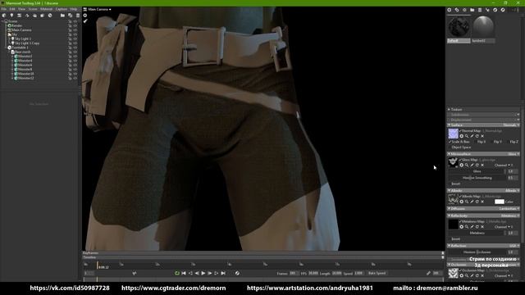This screenshot has width=525, height=295.
Task: Adjust the Metalness slider
Action: tap(477, 233)
